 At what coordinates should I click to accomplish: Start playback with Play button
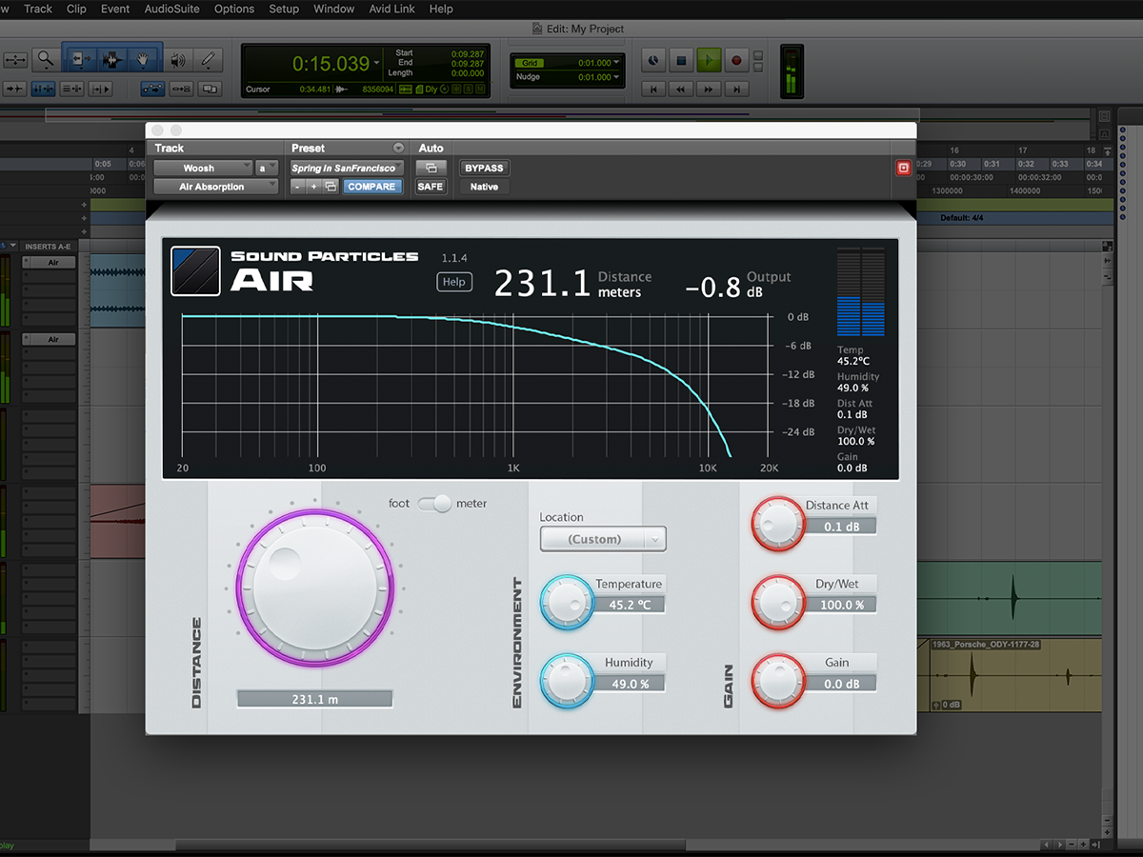(709, 60)
